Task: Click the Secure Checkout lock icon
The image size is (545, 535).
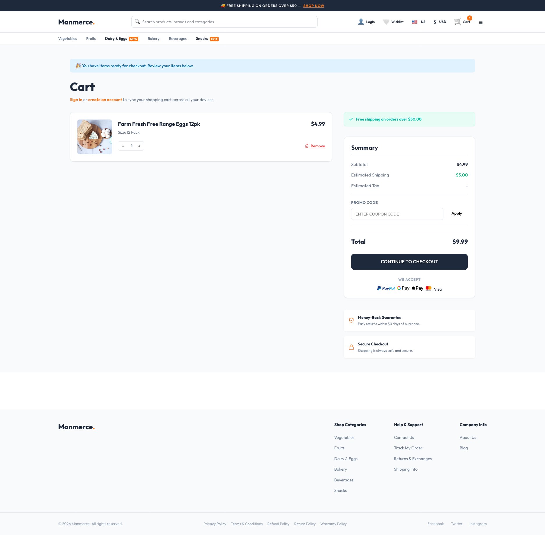Action: [351, 347]
